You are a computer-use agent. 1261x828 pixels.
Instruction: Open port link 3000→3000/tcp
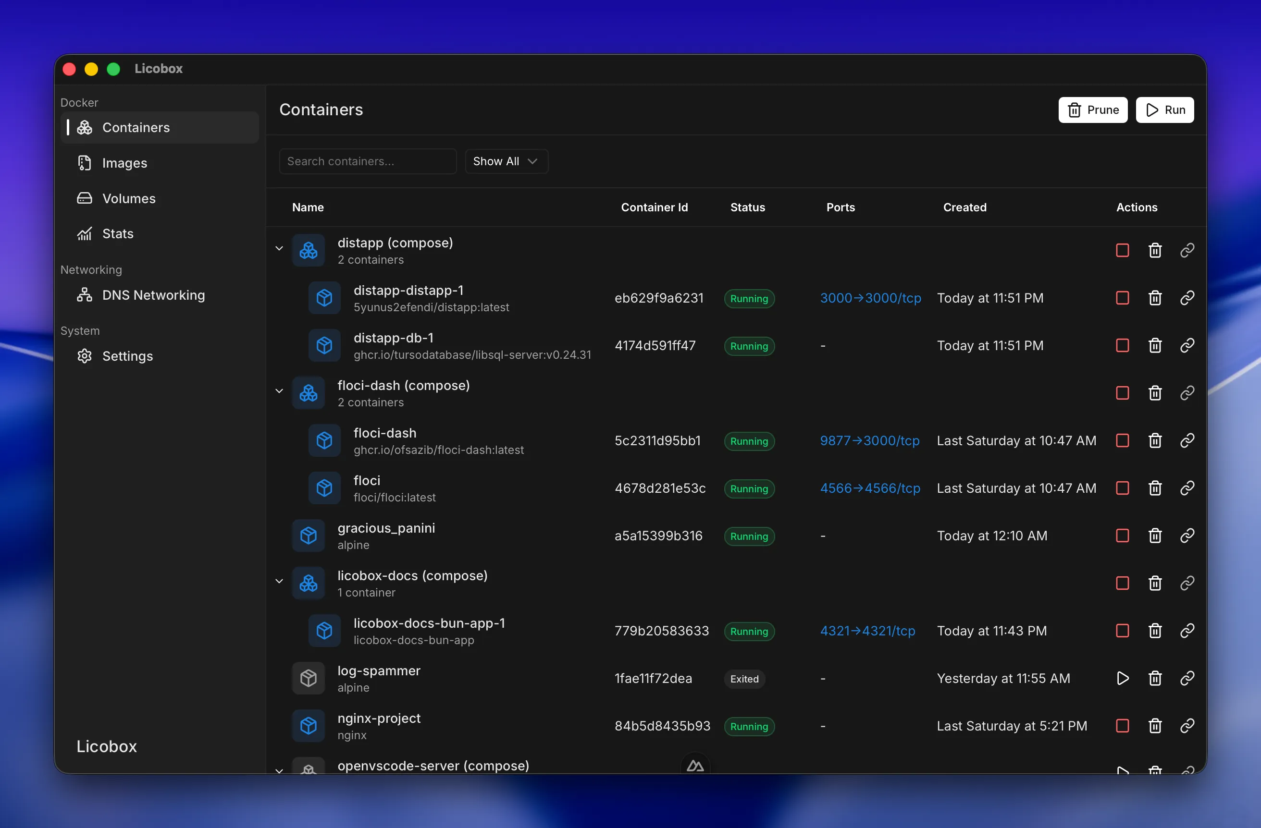coord(870,298)
